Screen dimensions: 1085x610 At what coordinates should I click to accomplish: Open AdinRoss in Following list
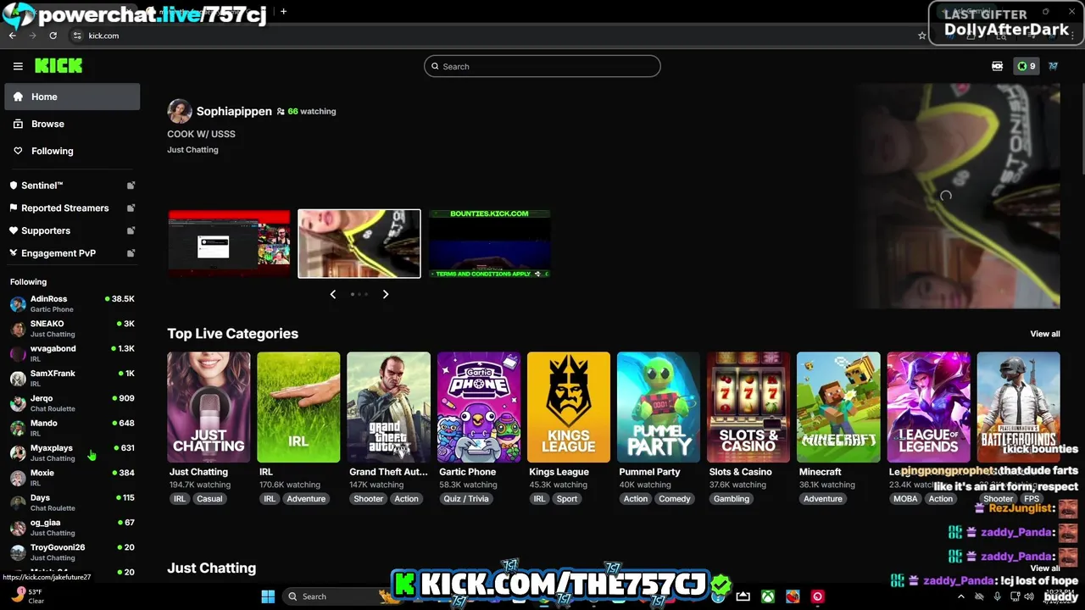pos(72,303)
